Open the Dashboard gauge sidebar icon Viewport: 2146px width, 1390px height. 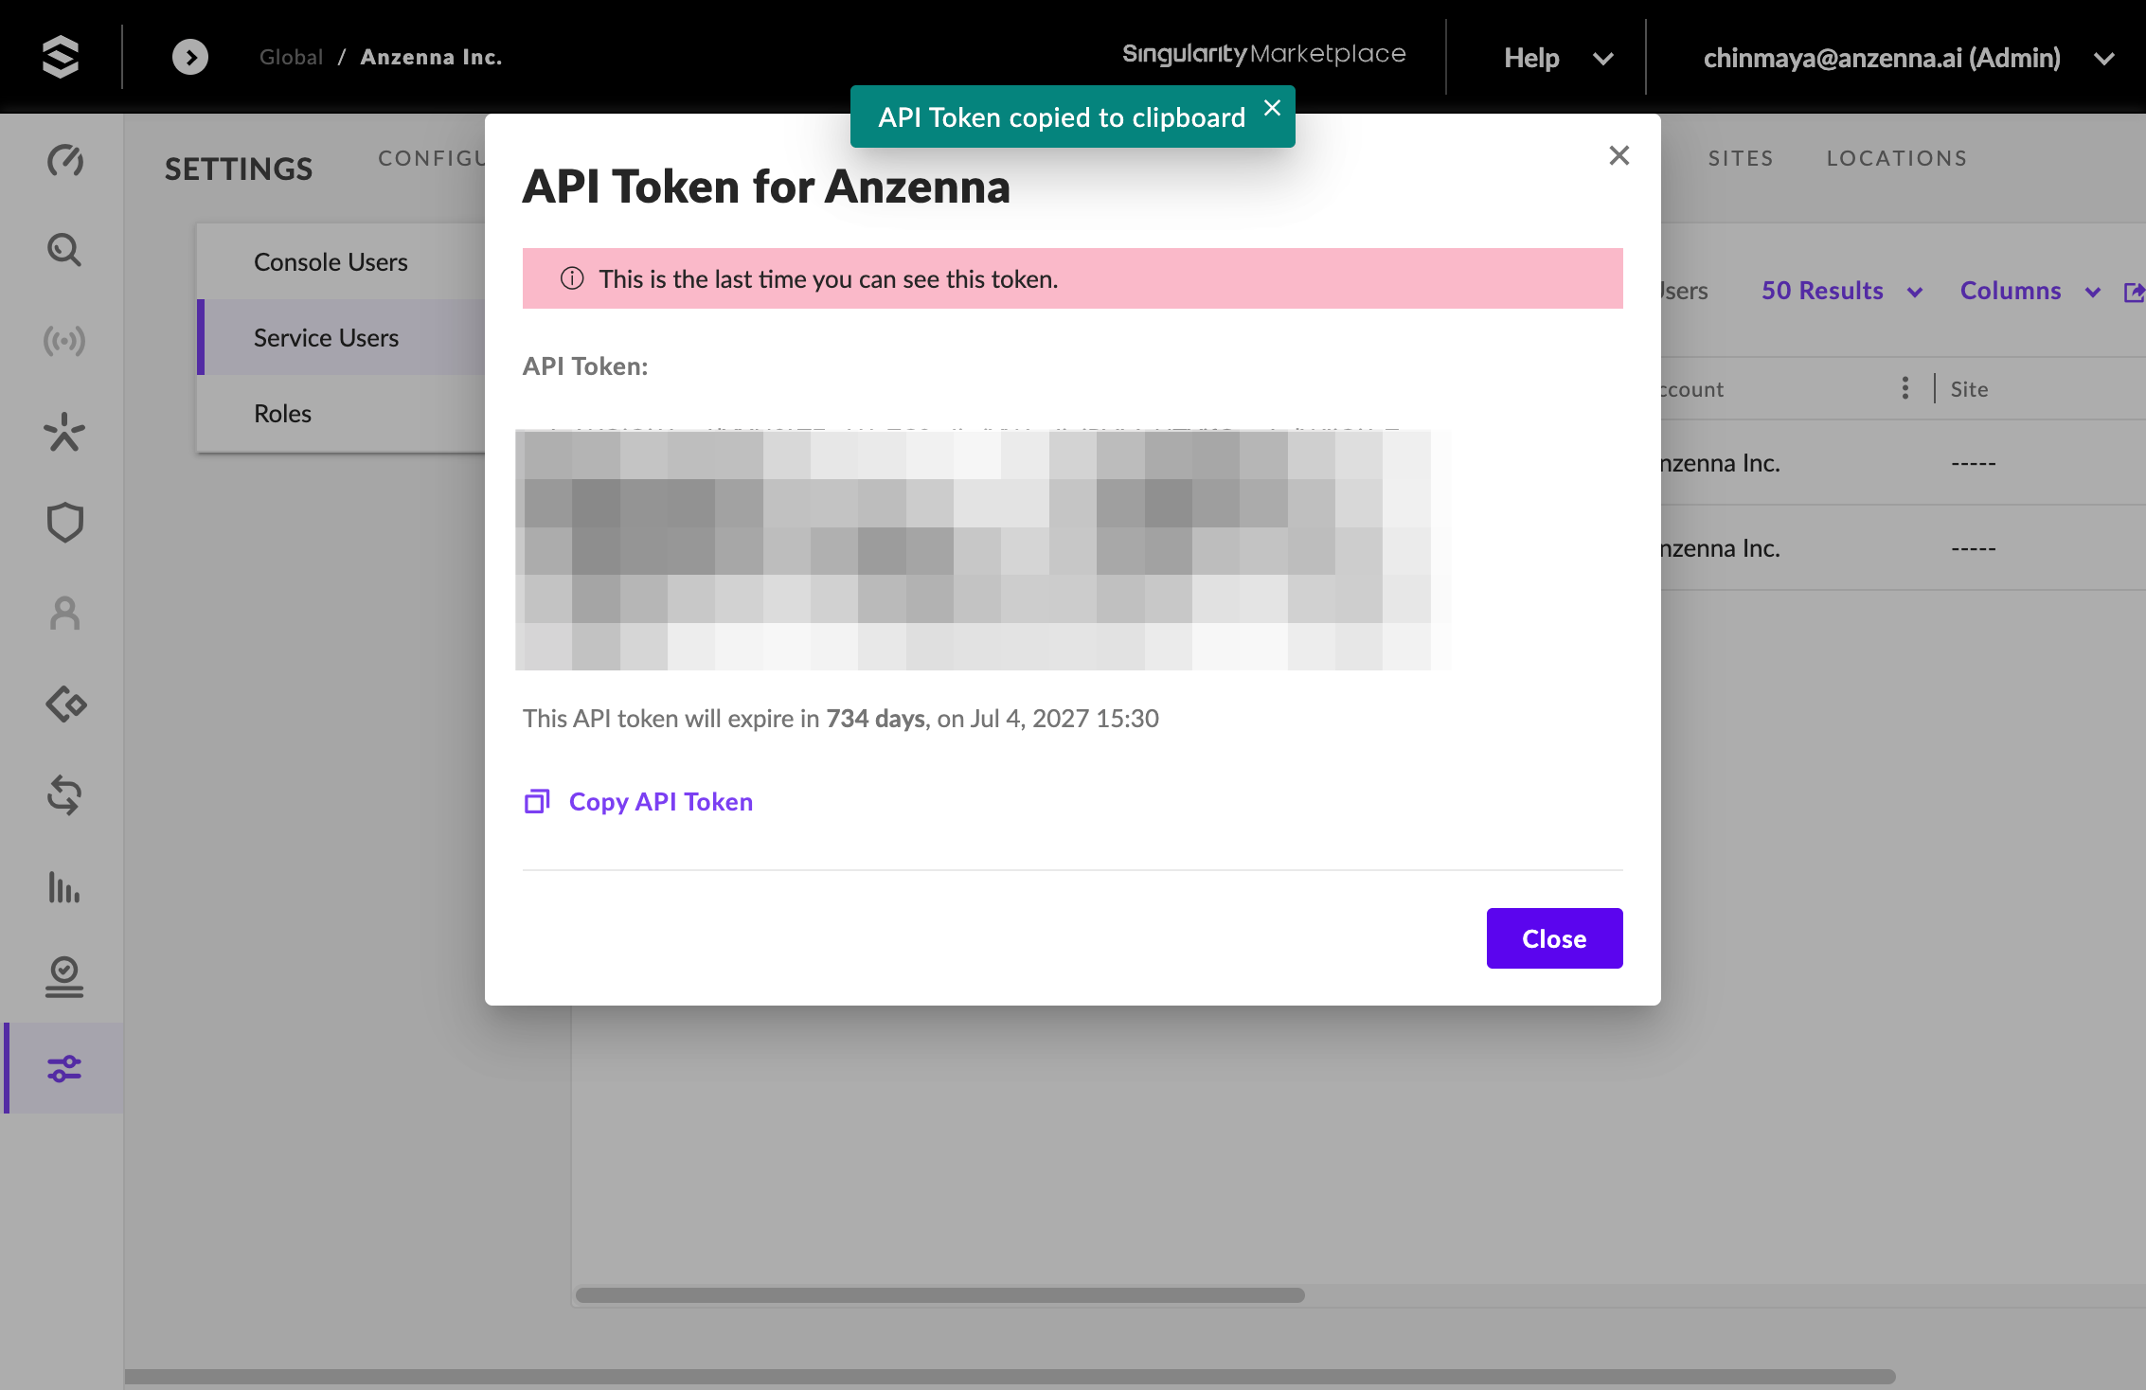(64, 160)
